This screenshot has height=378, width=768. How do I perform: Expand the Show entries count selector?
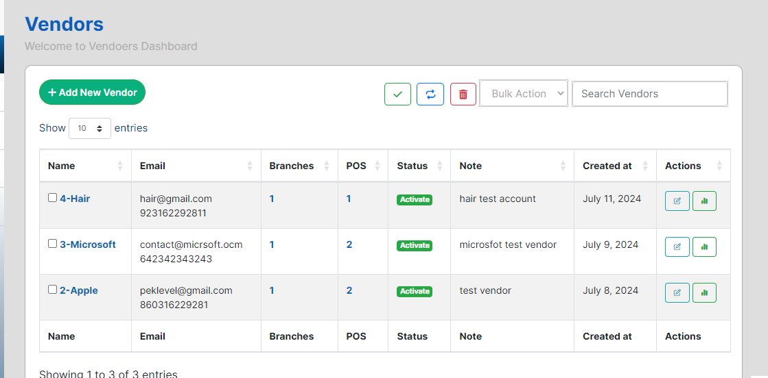[x=90, y=128]
